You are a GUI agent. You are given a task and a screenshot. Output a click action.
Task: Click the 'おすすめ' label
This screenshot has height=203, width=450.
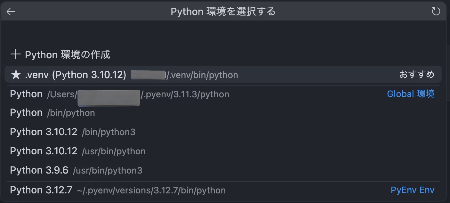click(417, 75)
